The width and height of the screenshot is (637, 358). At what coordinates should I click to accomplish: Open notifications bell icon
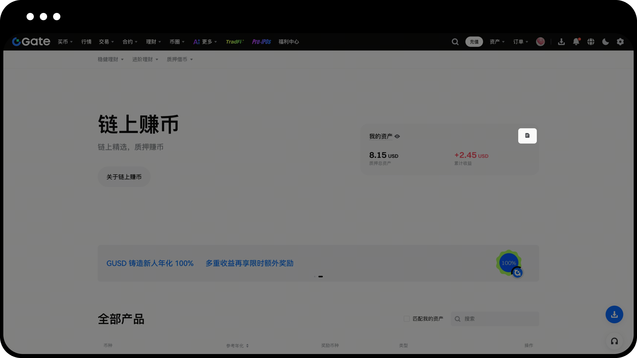576,42
